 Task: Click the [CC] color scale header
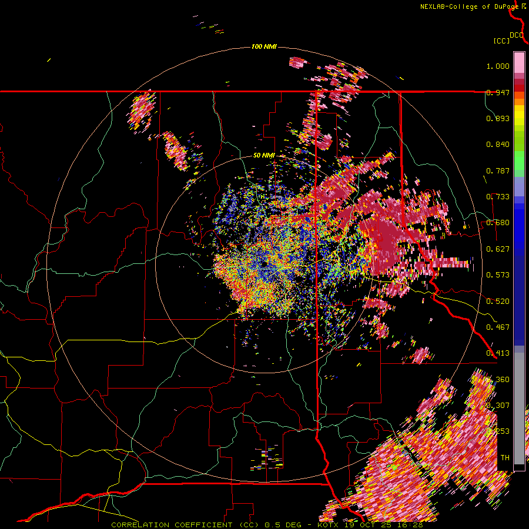tap(501, 41)
